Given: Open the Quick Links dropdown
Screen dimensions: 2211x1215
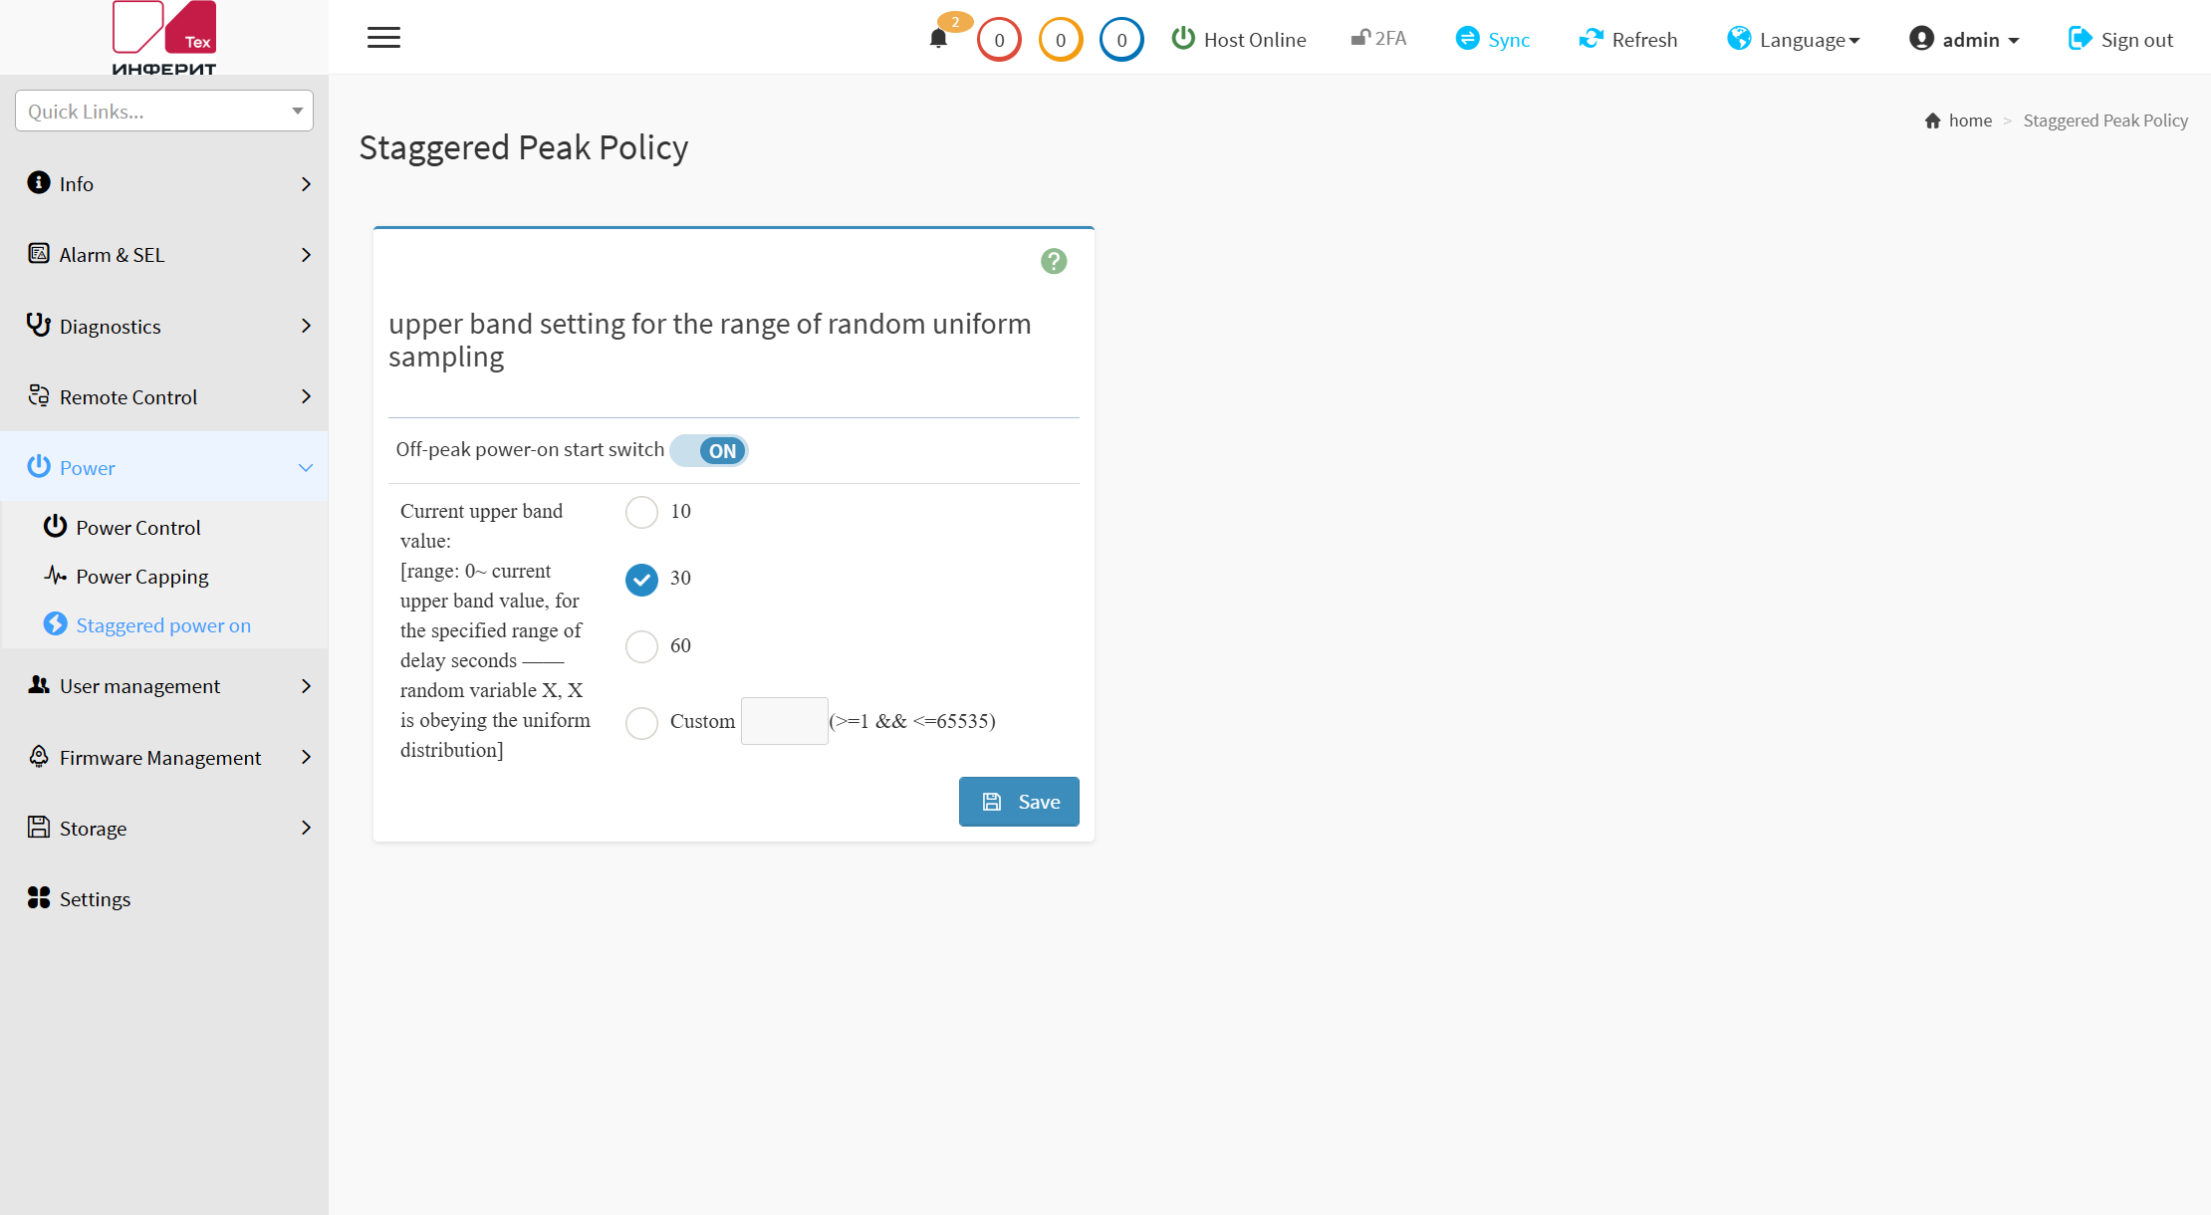Looking at the screenshot, I should (164, 111).
